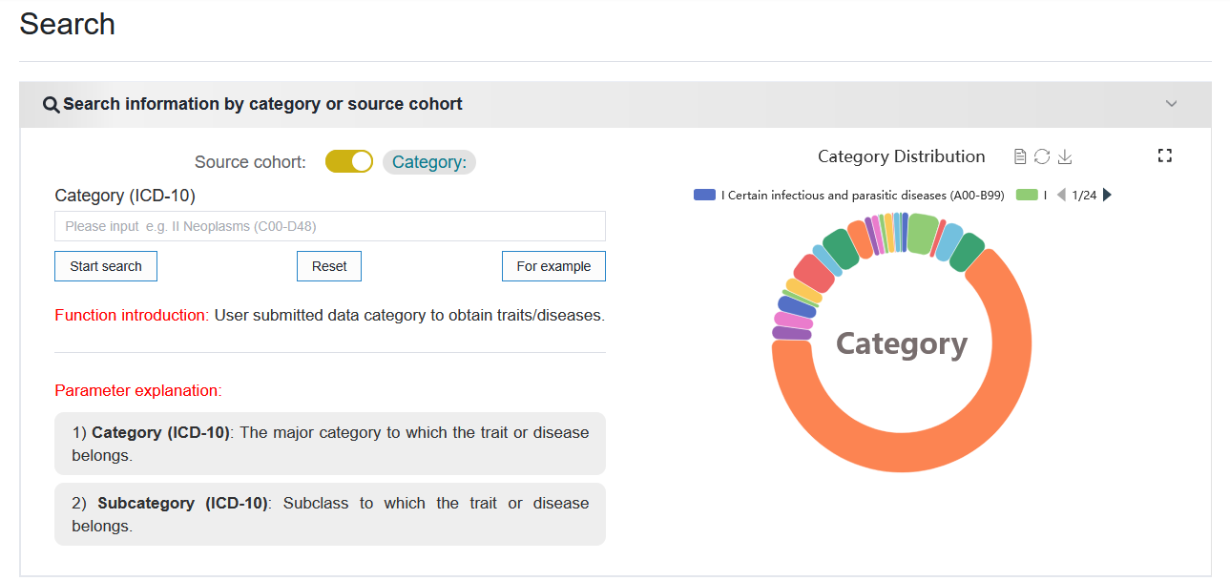Click the Reset button
The width and height of the screenshot is (1230, 581).
point(329,266)
